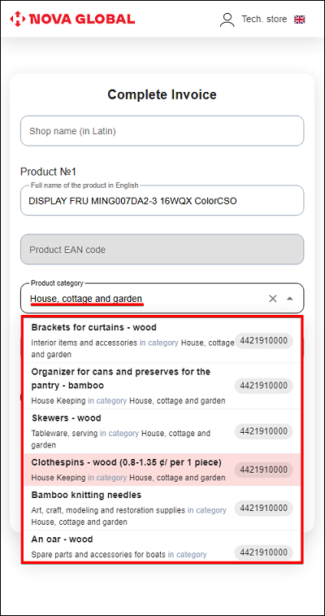This screenshot has width=325, height=616.
Task: Clear product category with X icon
Action: pos(273,299)
